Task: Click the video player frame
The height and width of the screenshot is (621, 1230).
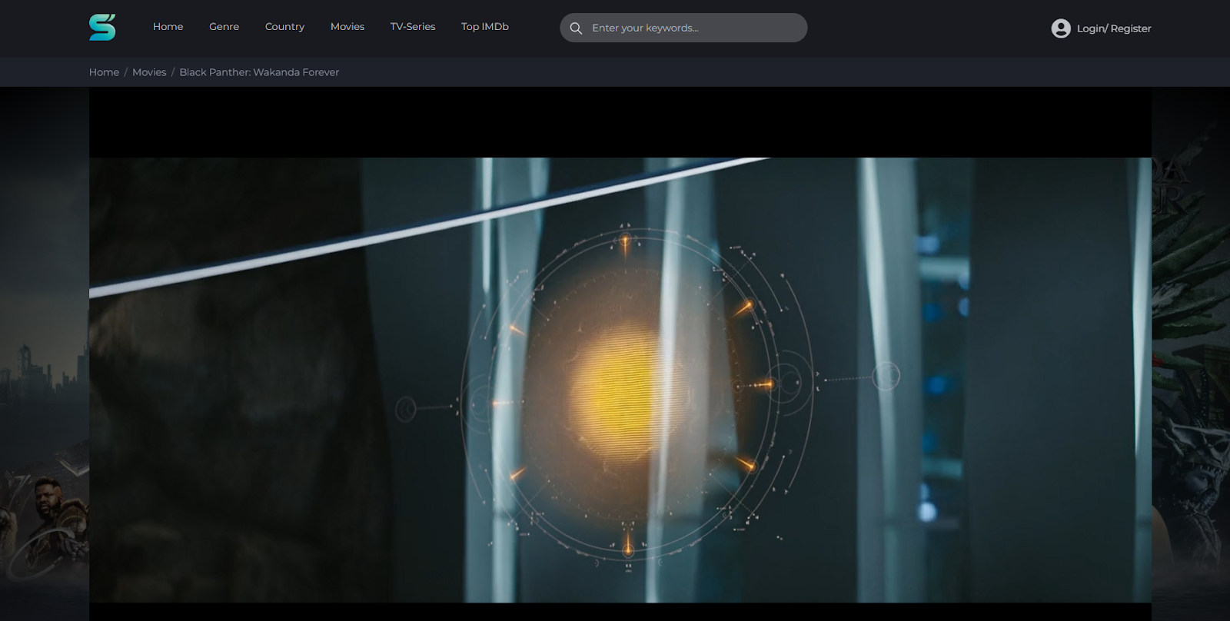Action: coord(620,354)
